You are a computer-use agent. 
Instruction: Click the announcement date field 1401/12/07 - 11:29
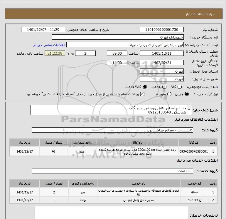pyautogui.click(x=43, y=29)
